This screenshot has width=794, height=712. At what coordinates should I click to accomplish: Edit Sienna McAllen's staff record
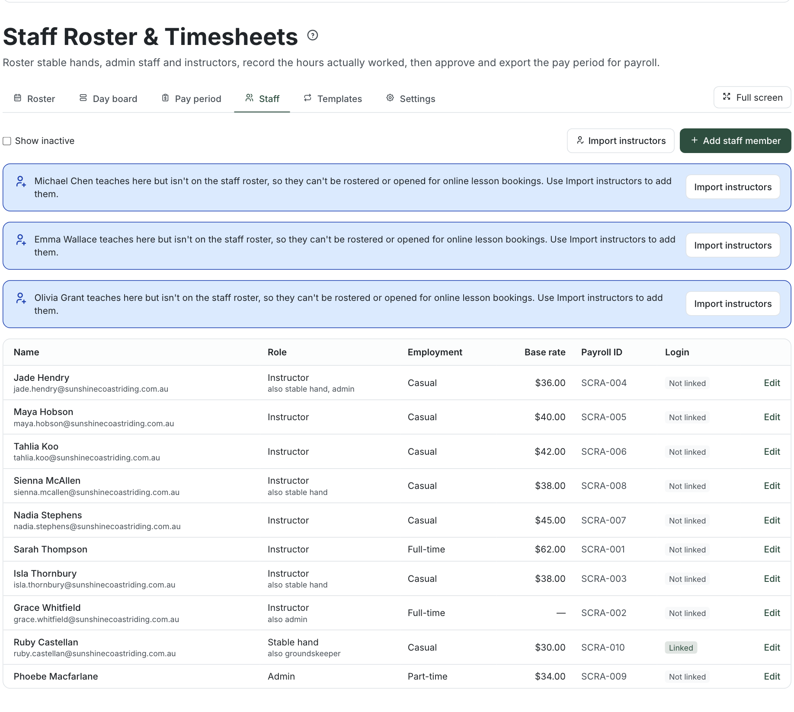click(x=772, y=486)
